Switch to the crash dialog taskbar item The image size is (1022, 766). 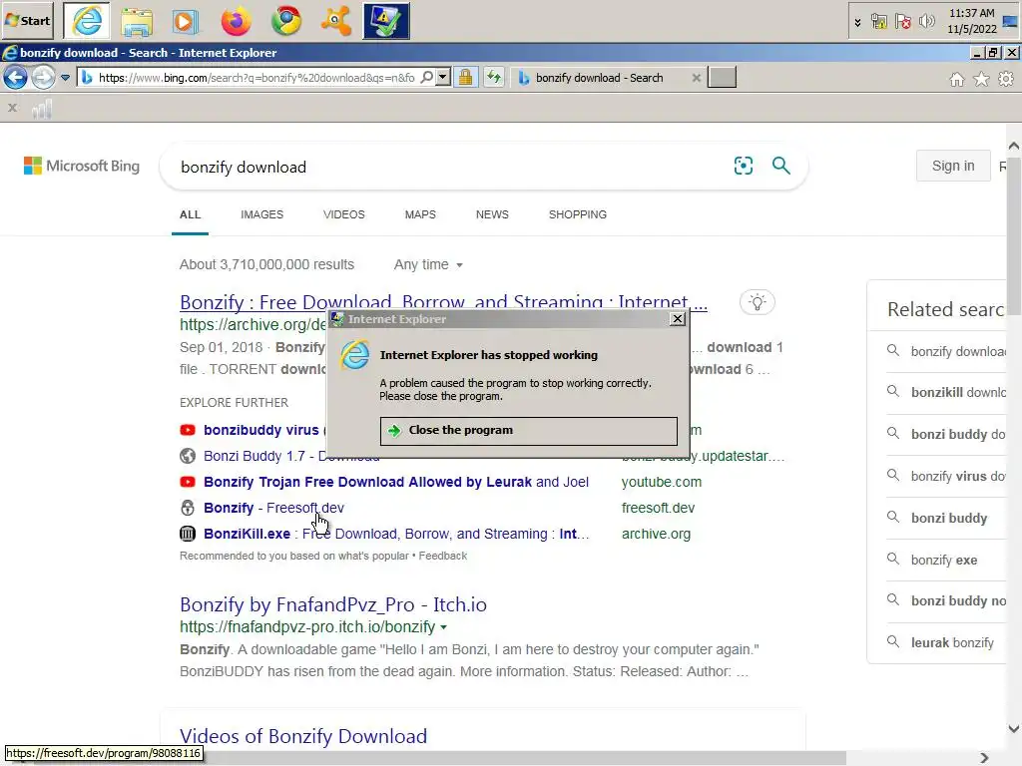(x=386, y=21)
